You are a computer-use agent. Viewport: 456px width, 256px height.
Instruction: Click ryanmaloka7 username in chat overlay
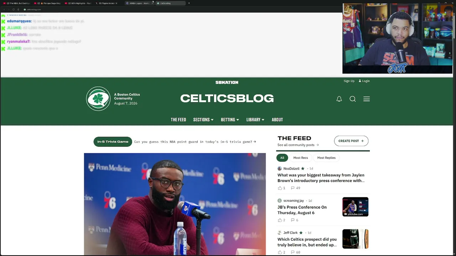(x=19, y=42)
